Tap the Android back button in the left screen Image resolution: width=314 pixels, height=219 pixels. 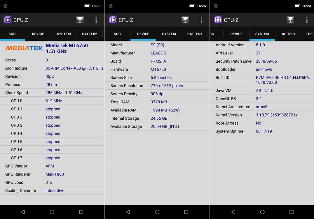(23, 212)
